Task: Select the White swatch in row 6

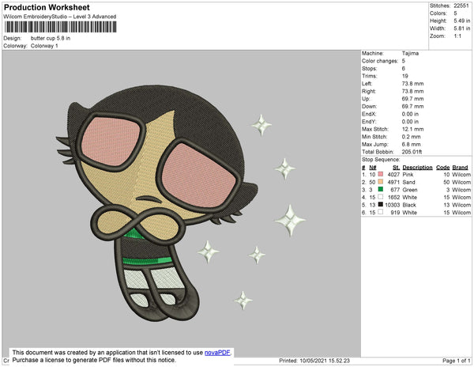Action: click(381, 212)
